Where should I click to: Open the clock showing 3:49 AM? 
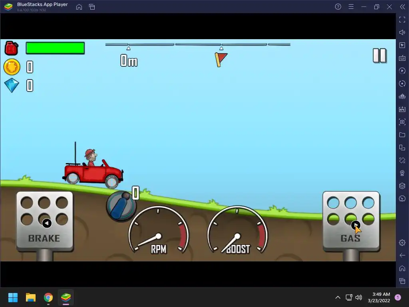[x=379, y=297]
